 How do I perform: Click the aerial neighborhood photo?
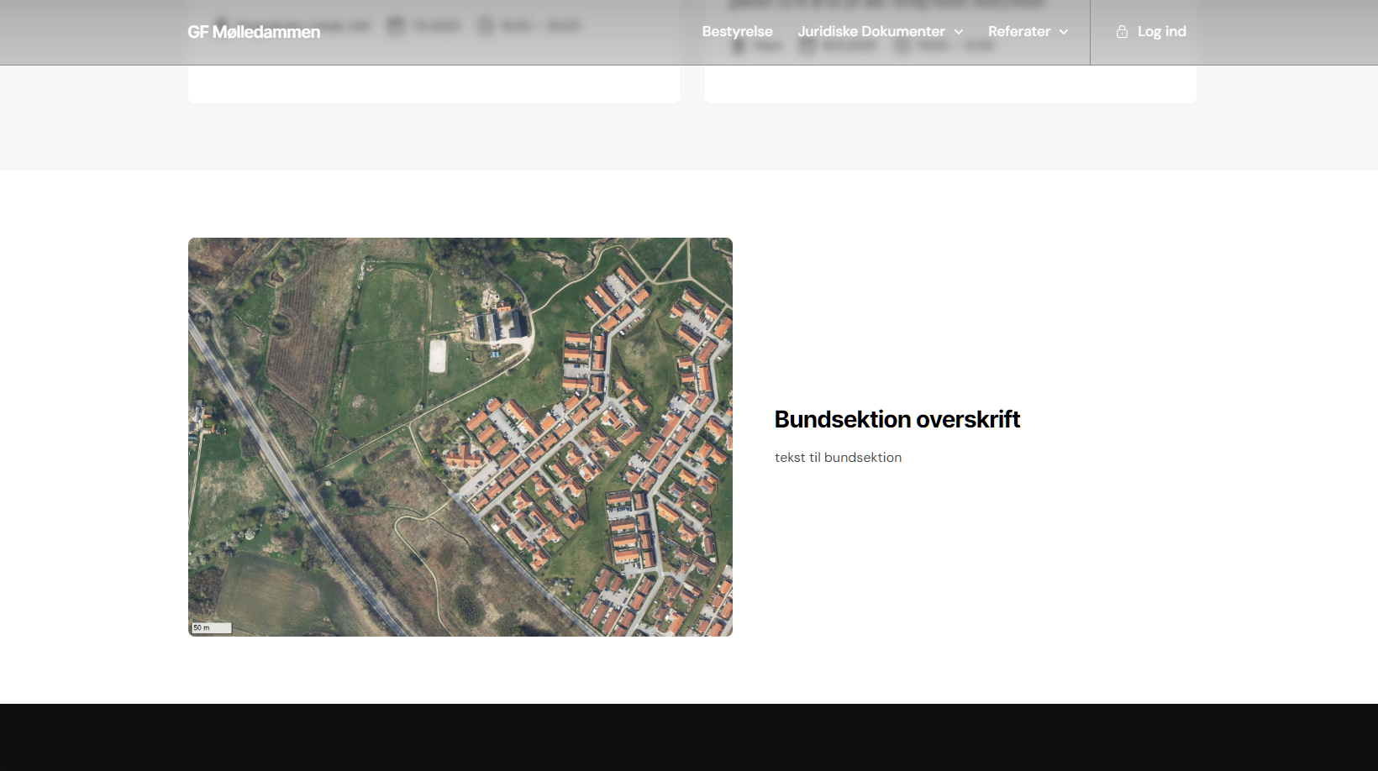[460, 437]
